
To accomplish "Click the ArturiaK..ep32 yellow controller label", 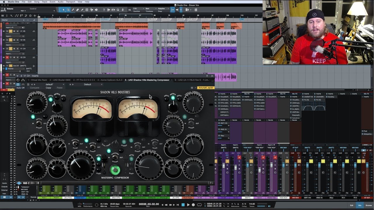I will [x=206, y=87].
